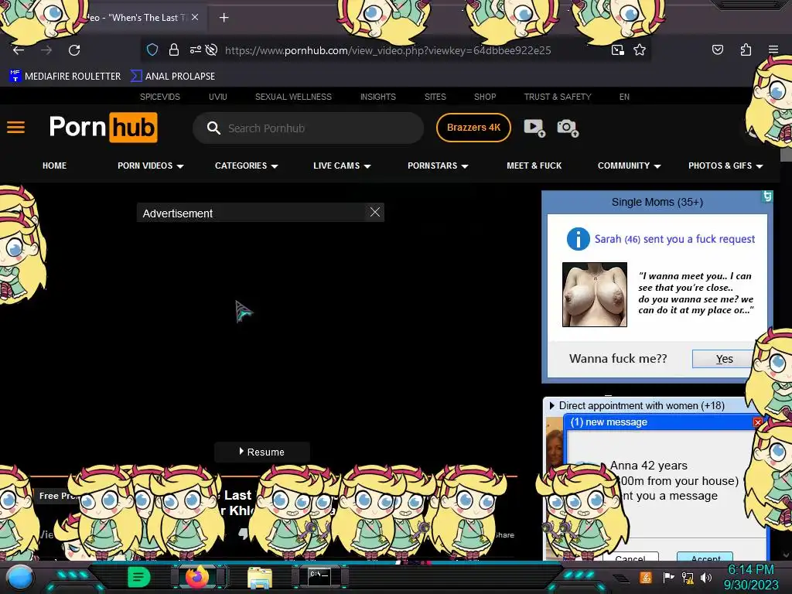Image resolution: width=792 pixels, height=594 pixels.
Task: Open the Windows Start orb
Action: 20,578
